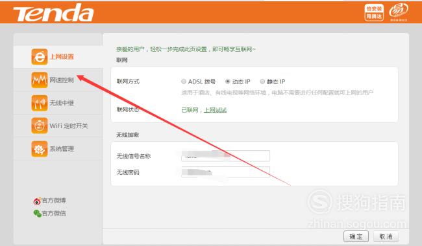Click the 上网试试 link

click(216, 110)
